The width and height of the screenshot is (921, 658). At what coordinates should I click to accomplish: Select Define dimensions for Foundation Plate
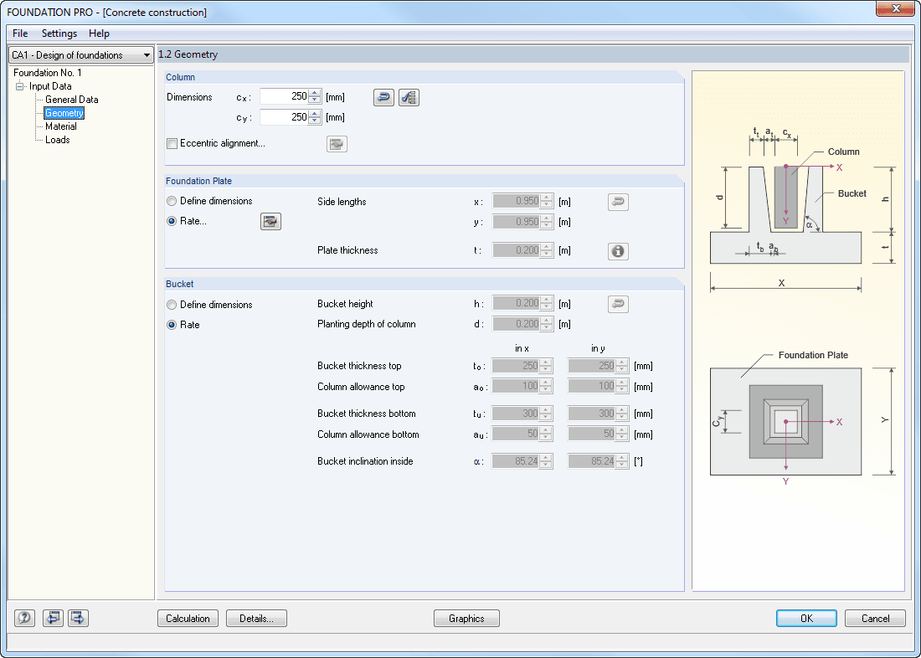click(x=172, y=201)
